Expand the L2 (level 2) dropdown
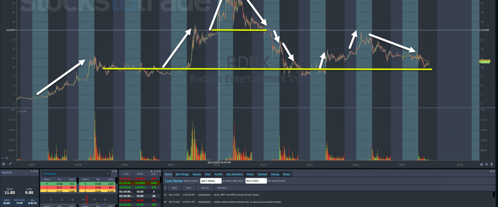Image resolution: width=498 pixels, height=207 pixels. (x=76, y=174)
